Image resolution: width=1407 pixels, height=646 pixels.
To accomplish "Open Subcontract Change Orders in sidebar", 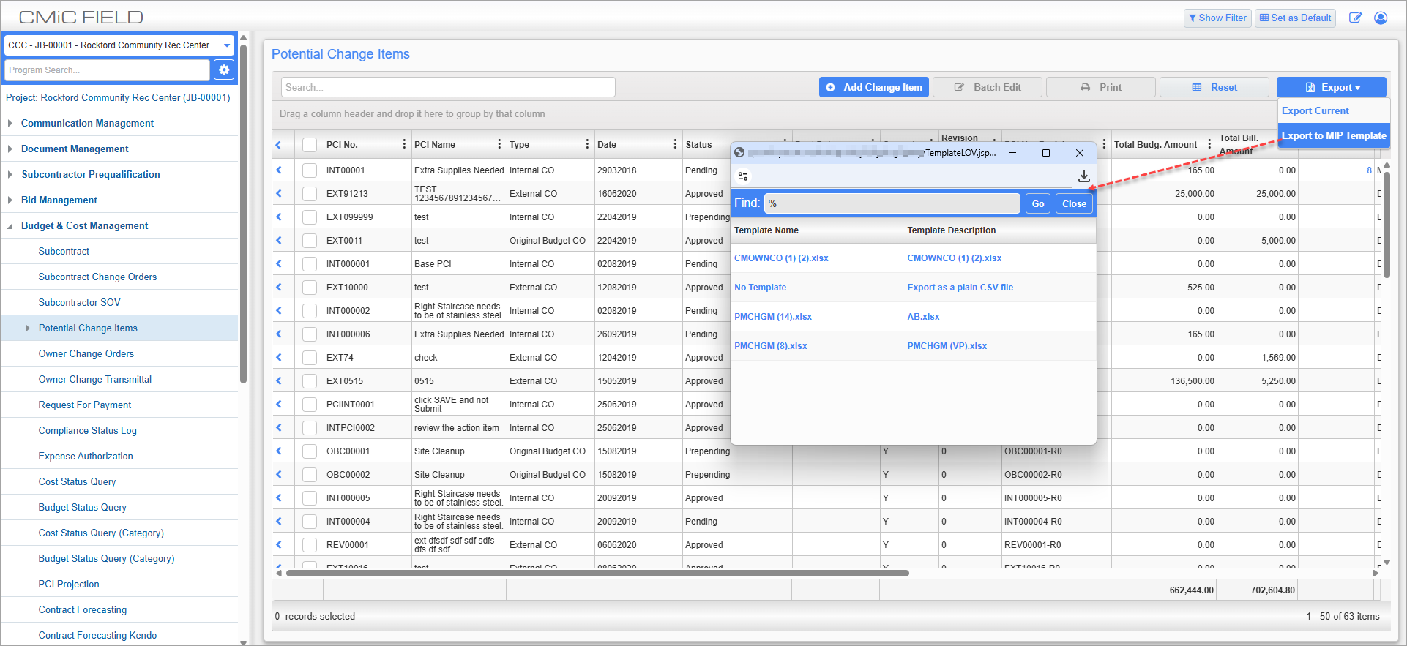I will click(97, 277).
